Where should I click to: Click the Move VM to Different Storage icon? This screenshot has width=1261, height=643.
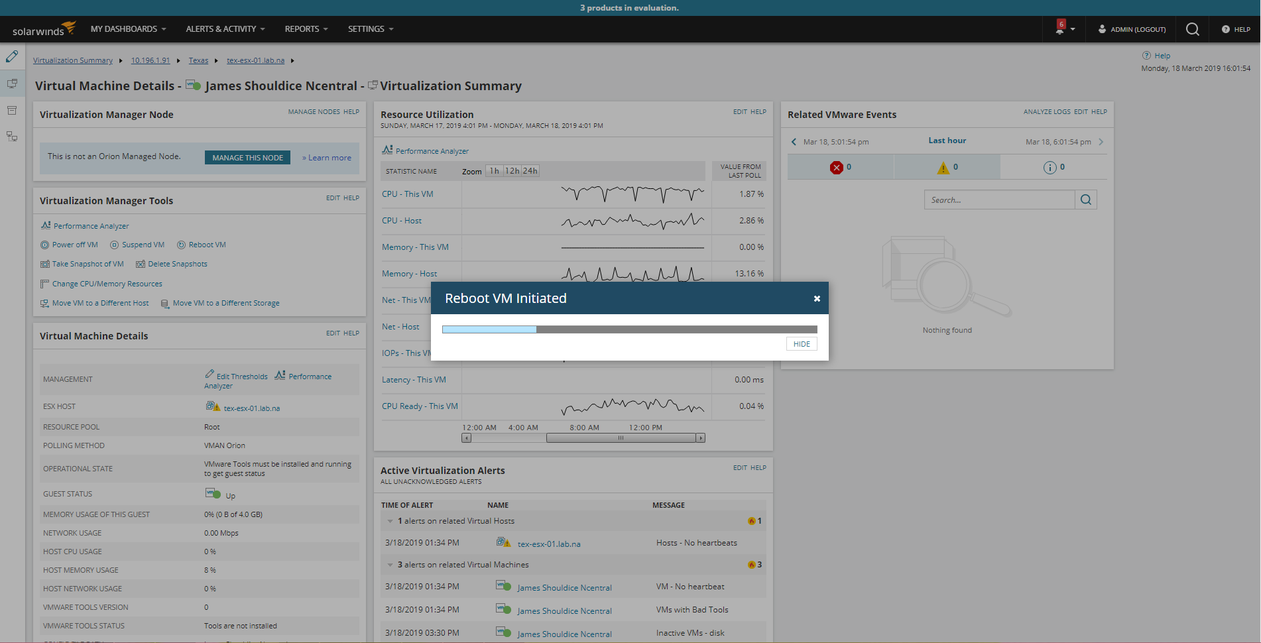click(x=165, y=304)
